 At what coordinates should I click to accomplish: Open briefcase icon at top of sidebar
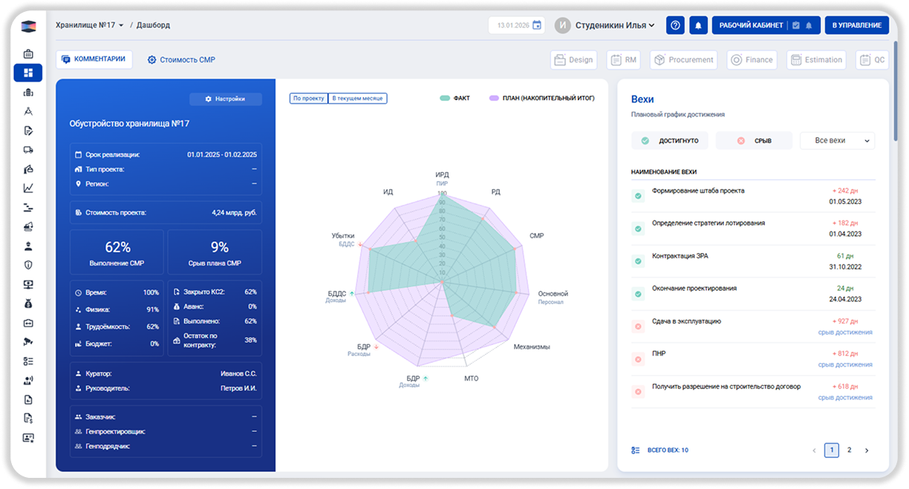click(28, 53)
